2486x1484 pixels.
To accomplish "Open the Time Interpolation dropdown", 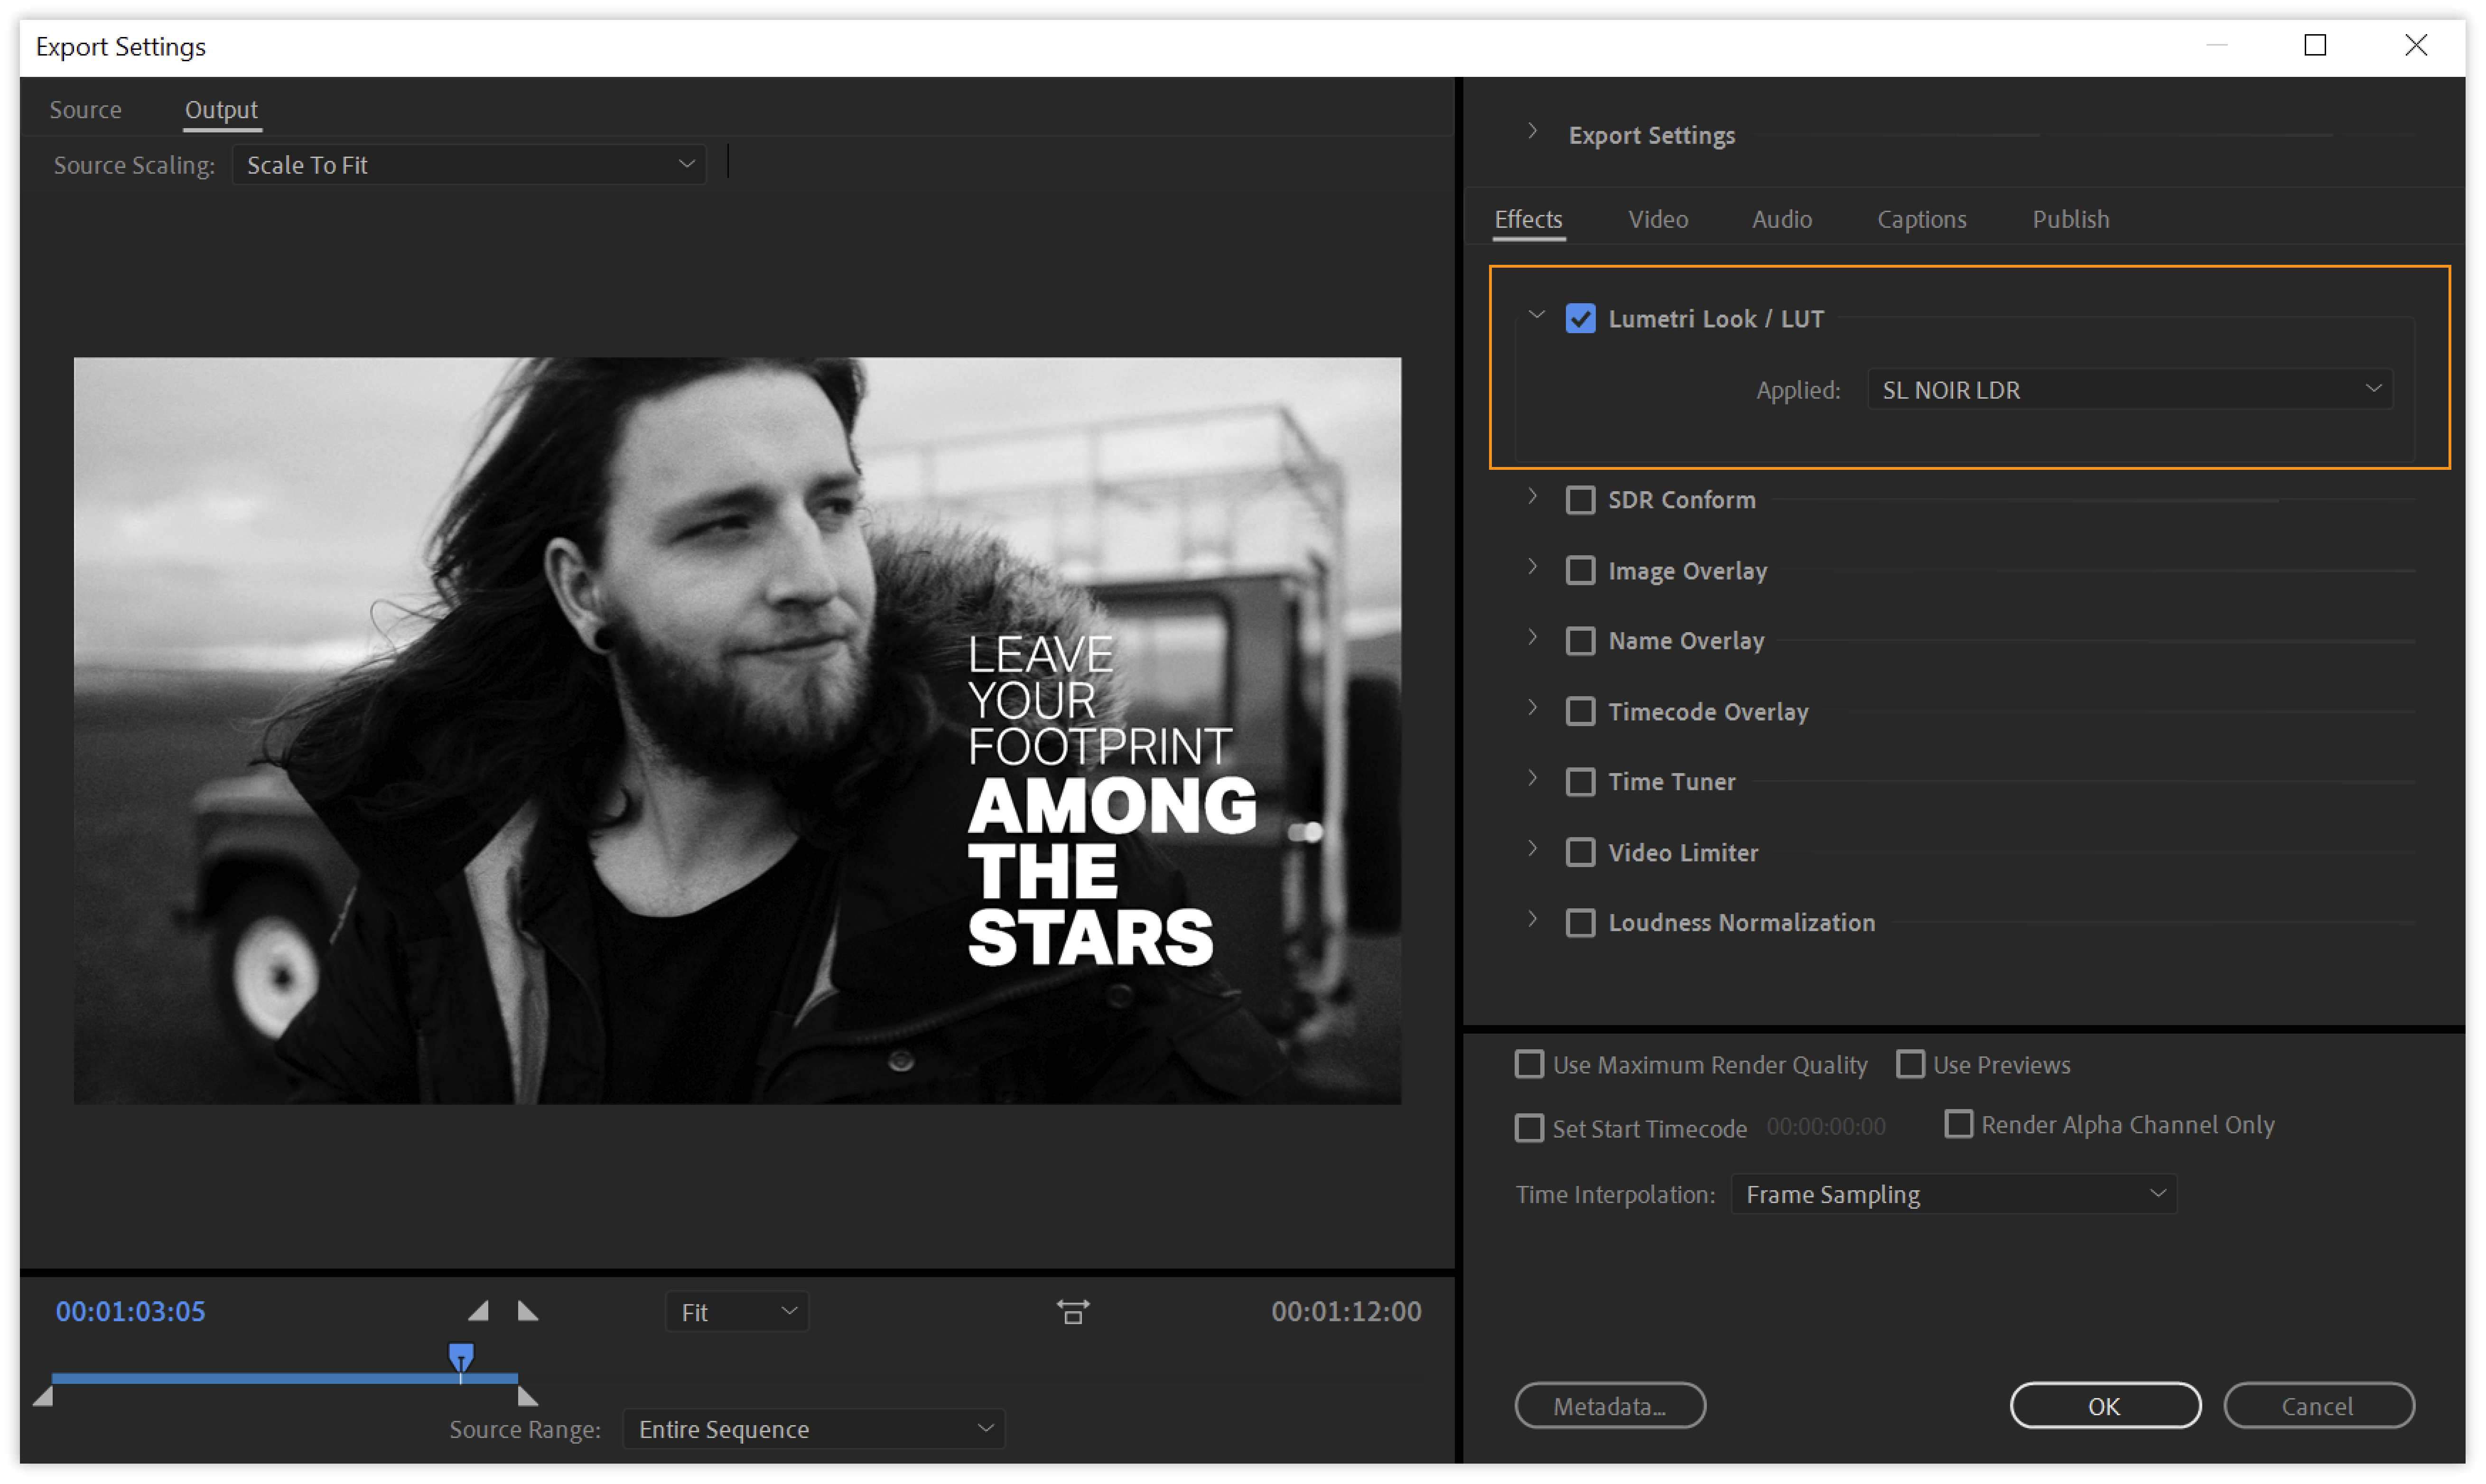I will (1953, 1194).
